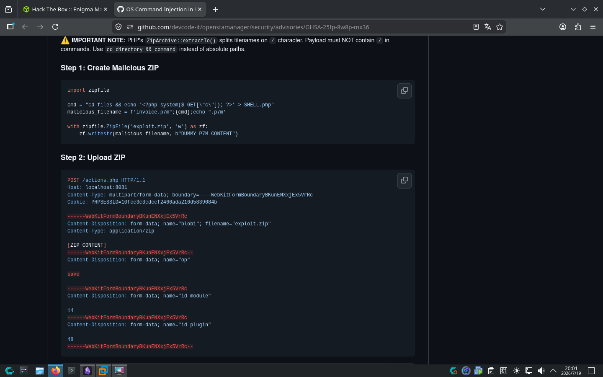Screen dimensions: 603x377
Task: Open the extensions puzzle menu
Action: tap(578, 27)
